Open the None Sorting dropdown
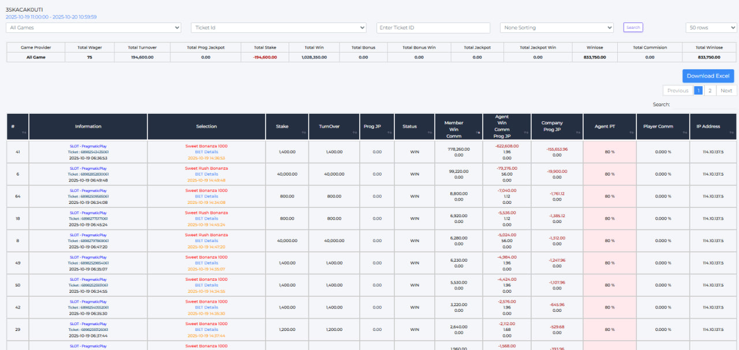This screenshot has width=739, height=350. click(x=557, y=28)
